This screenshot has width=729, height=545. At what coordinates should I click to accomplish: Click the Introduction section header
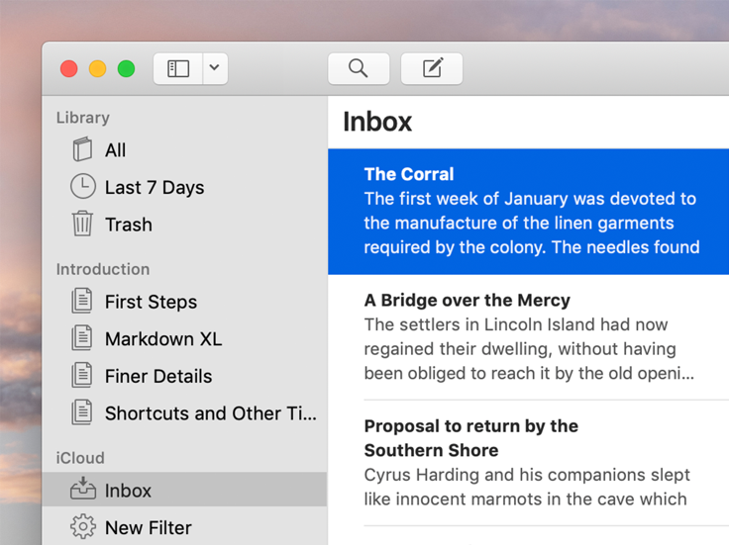103,269
